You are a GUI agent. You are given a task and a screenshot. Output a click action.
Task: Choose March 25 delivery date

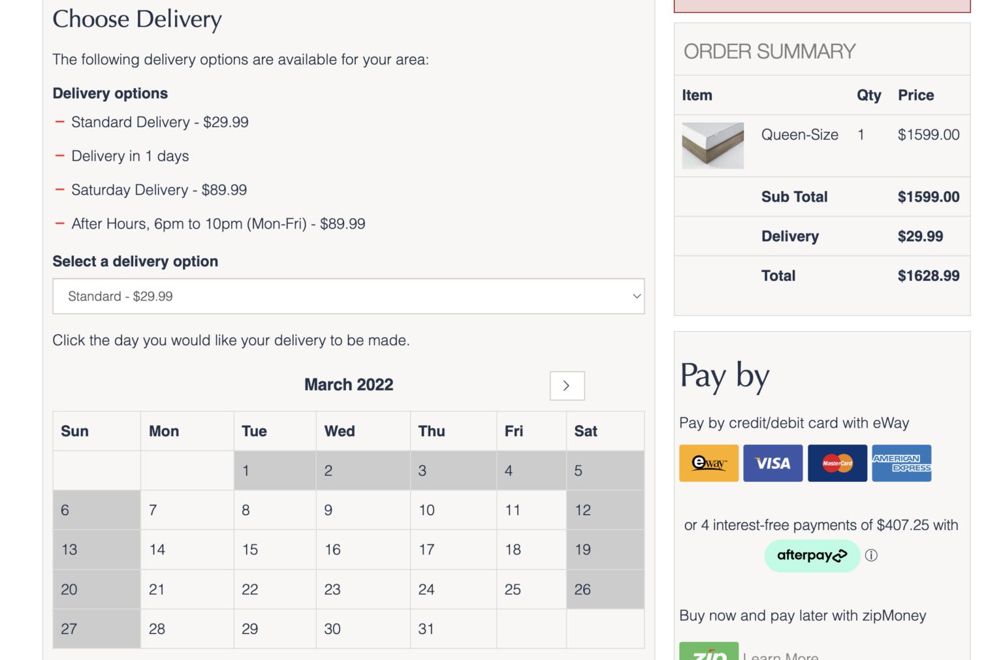(531, 589)
